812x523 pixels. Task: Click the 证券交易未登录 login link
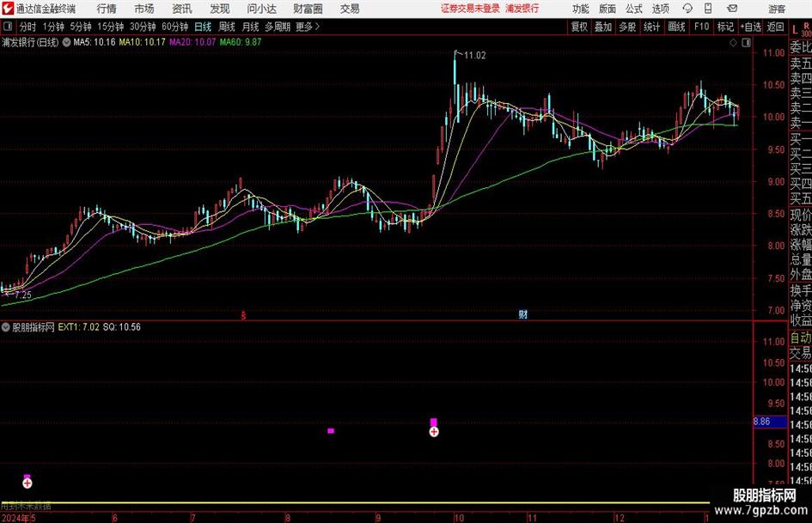click(x=470, y=9)
